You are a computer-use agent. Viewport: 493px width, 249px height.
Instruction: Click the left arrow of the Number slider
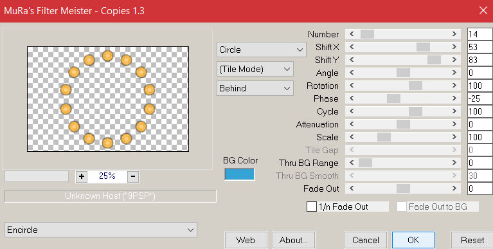(352, 34)
